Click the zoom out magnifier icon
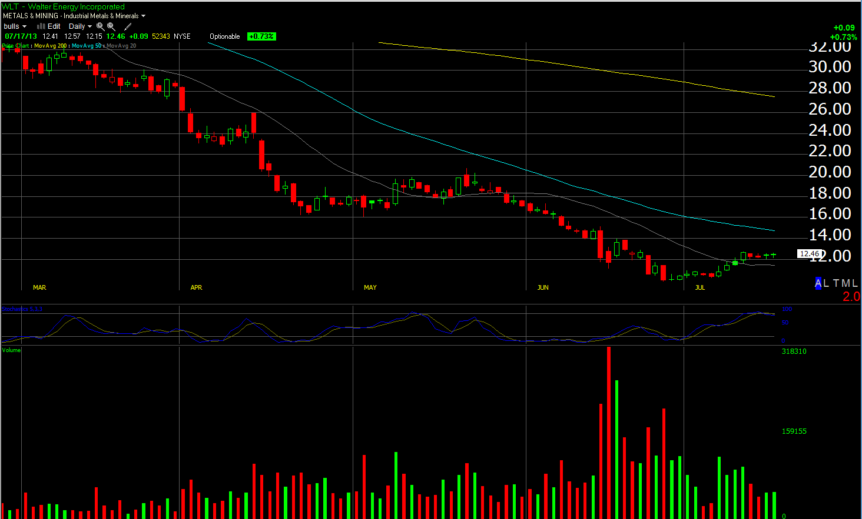Viewport: 862px width, 519px height. coord(111,26)
